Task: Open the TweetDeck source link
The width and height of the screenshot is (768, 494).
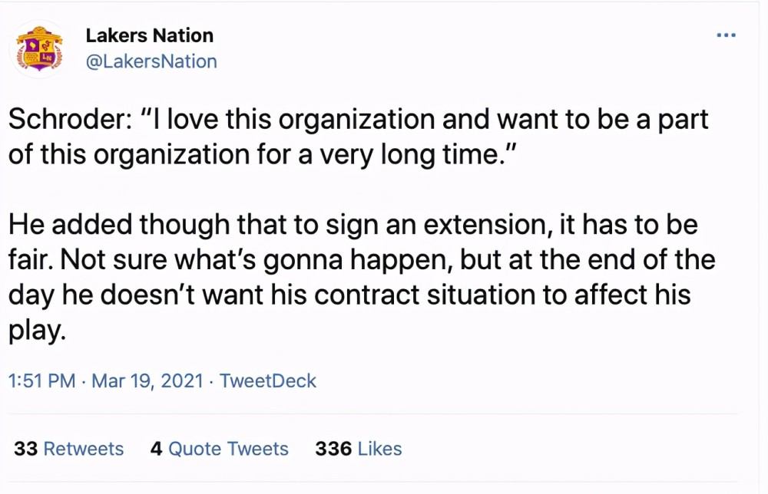Action: coord(267,380)
